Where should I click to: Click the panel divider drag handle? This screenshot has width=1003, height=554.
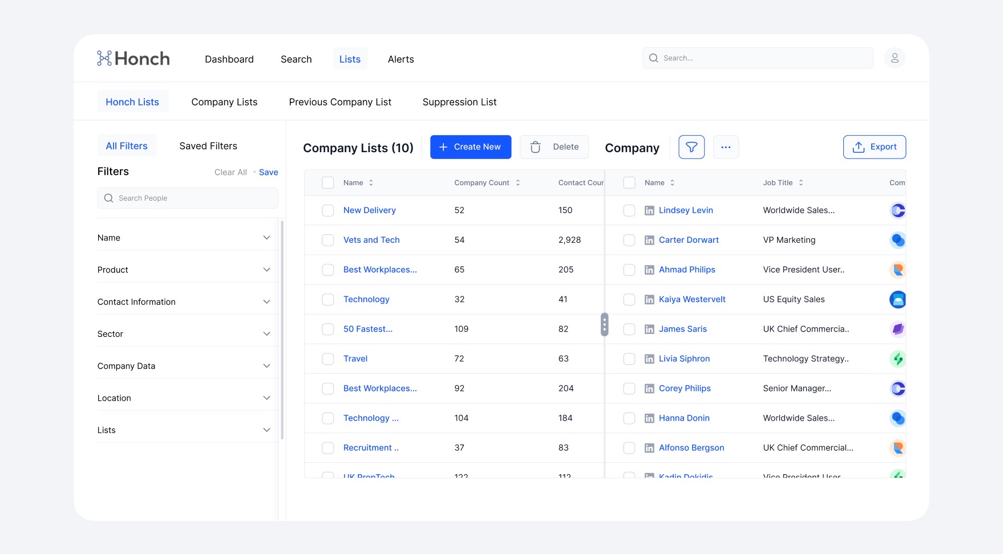coord(605,324)
